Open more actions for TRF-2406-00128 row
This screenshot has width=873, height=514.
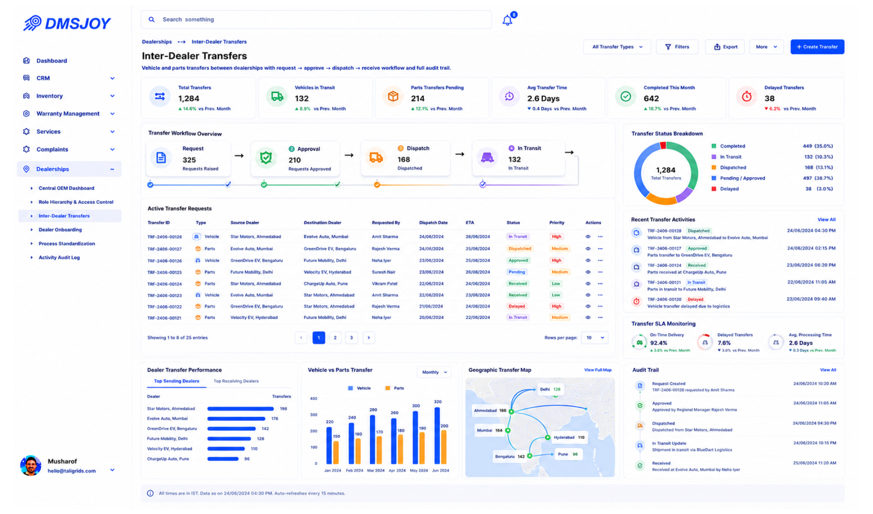tap(600, 236)
